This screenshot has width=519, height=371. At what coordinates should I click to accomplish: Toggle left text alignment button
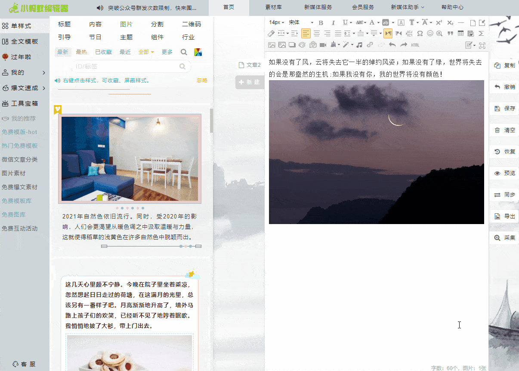[x=306, y=34]
